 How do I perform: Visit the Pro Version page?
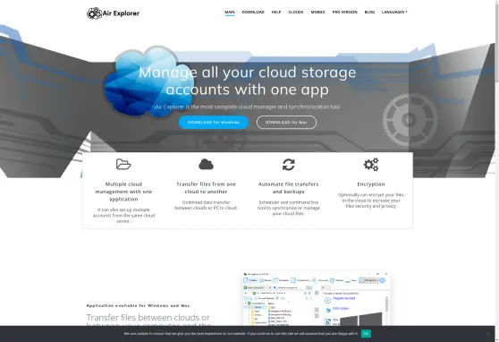344,13
